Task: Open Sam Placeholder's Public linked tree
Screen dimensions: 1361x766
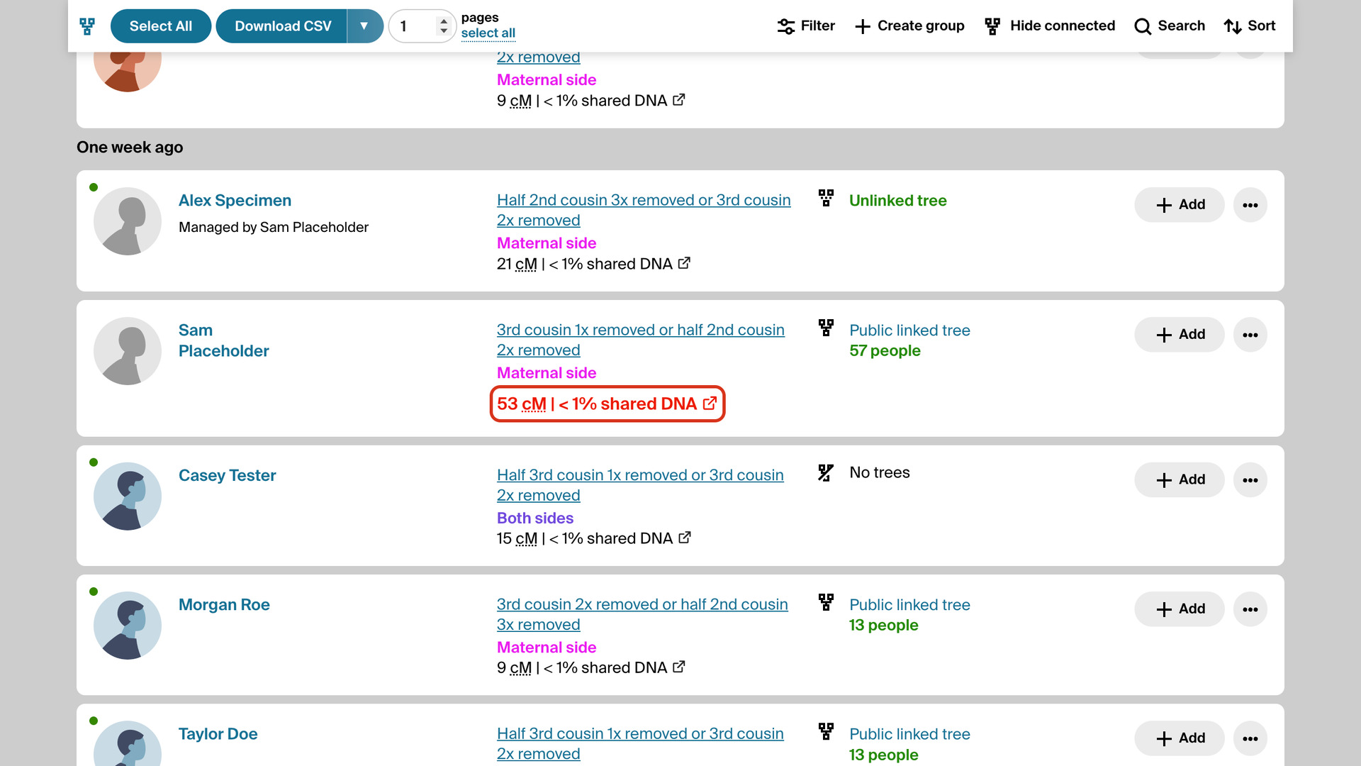Action: pyautogui.click(x=909, y=331)
